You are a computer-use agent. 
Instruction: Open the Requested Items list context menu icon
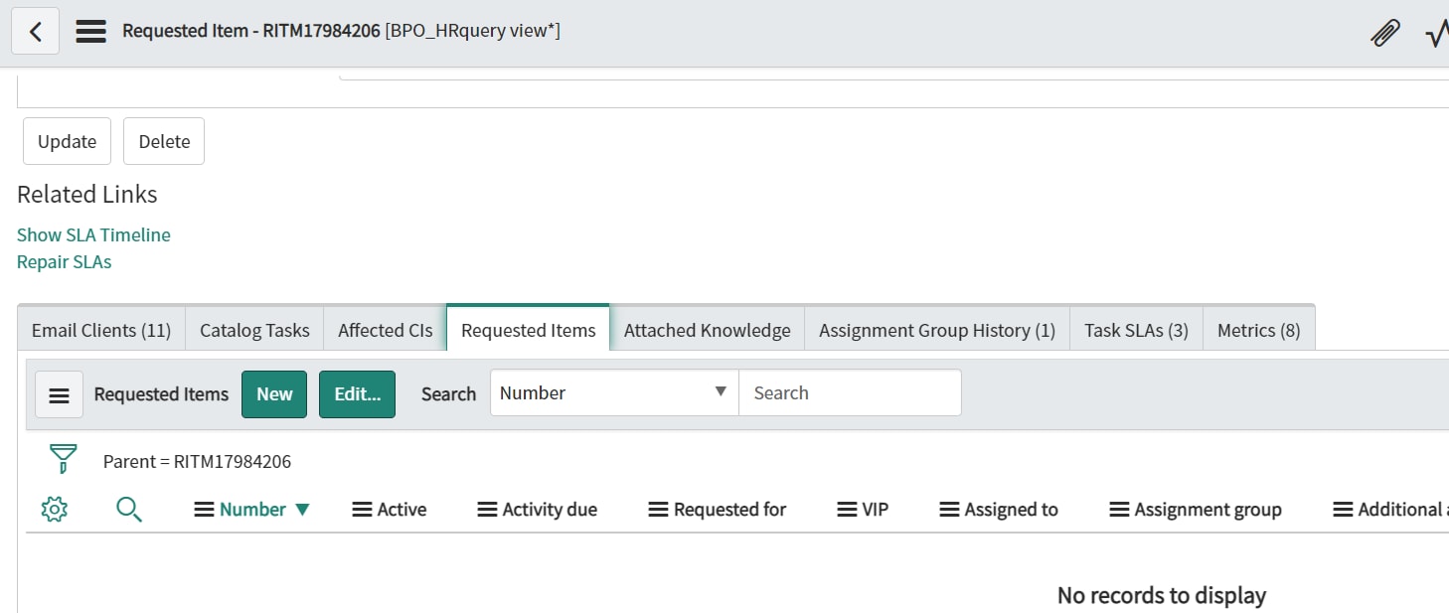click(x=59, y=393)
